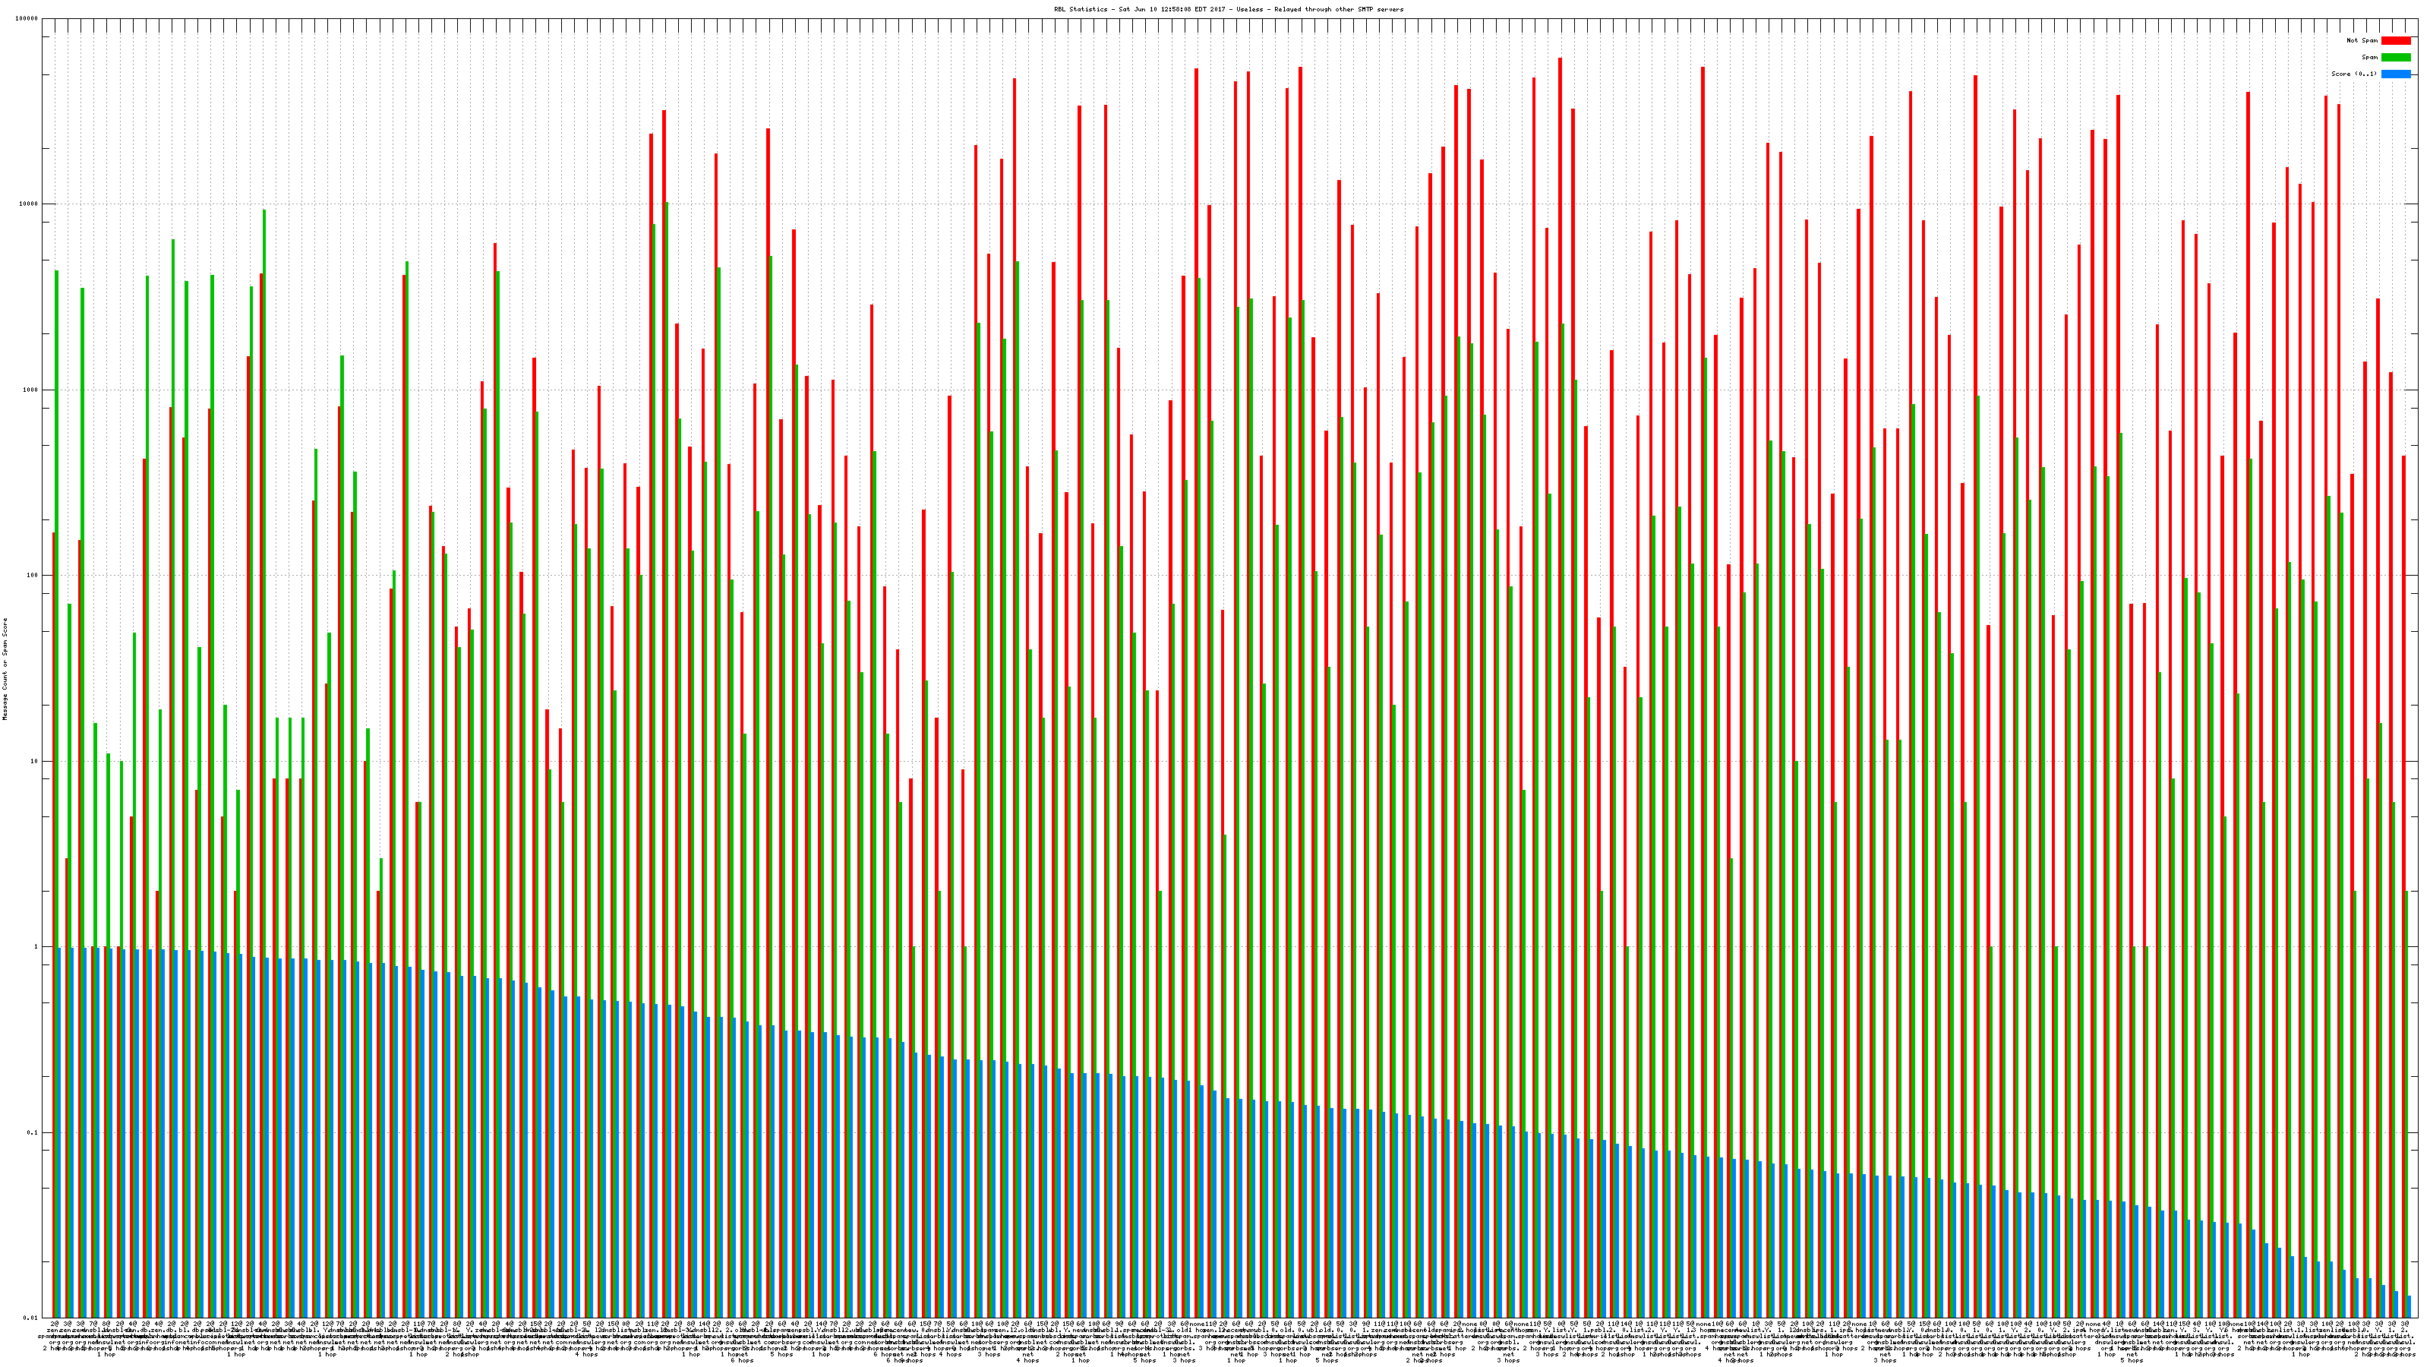This screenshot has width=2430, height=1367.
Task: Click the 0.1 y-axis tick label
Action: click(33, 1132)
